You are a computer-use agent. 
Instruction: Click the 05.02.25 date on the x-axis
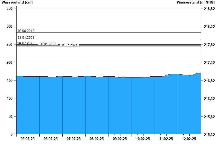point(28,139)
